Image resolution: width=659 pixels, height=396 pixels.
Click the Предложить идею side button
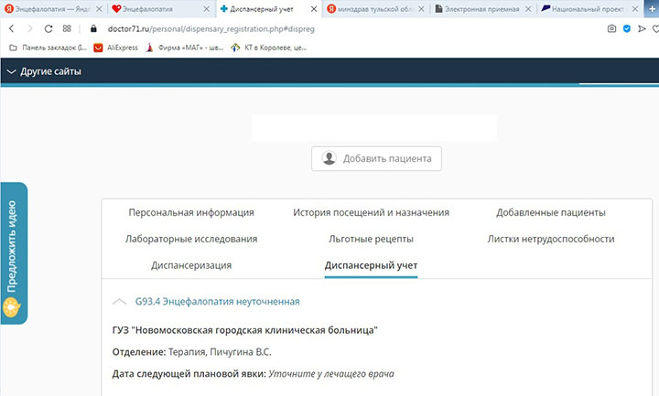pyautogui.click(x=13, y=252)
